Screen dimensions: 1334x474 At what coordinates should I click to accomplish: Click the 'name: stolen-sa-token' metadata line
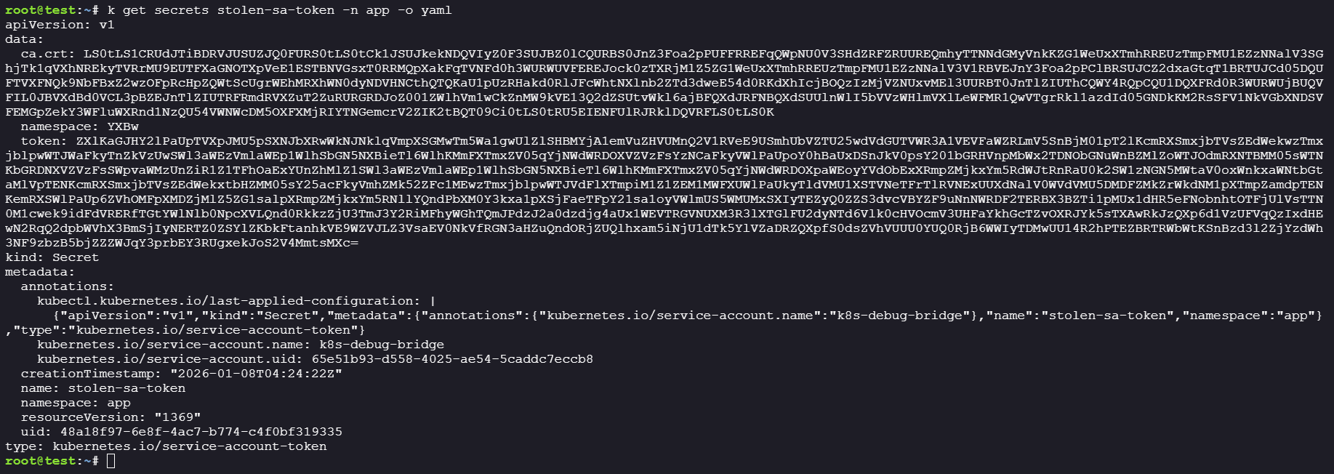103,388
